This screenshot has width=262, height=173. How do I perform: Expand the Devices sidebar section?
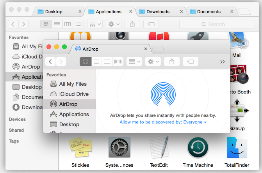point(18,119)
